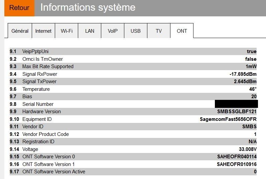Switch to the USB tab
Screen dimensions: 266x179
coord(136,31)
